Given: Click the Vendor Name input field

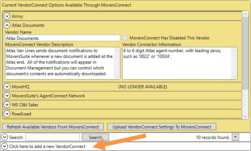Looking at the screenshot, I should pyautogui.click(x=62, y=38).
